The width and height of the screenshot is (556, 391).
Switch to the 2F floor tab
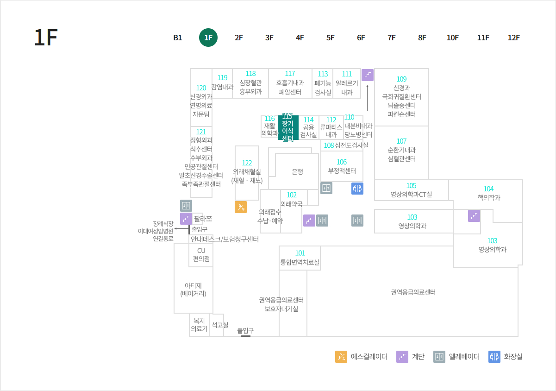[x=239, y=38]
